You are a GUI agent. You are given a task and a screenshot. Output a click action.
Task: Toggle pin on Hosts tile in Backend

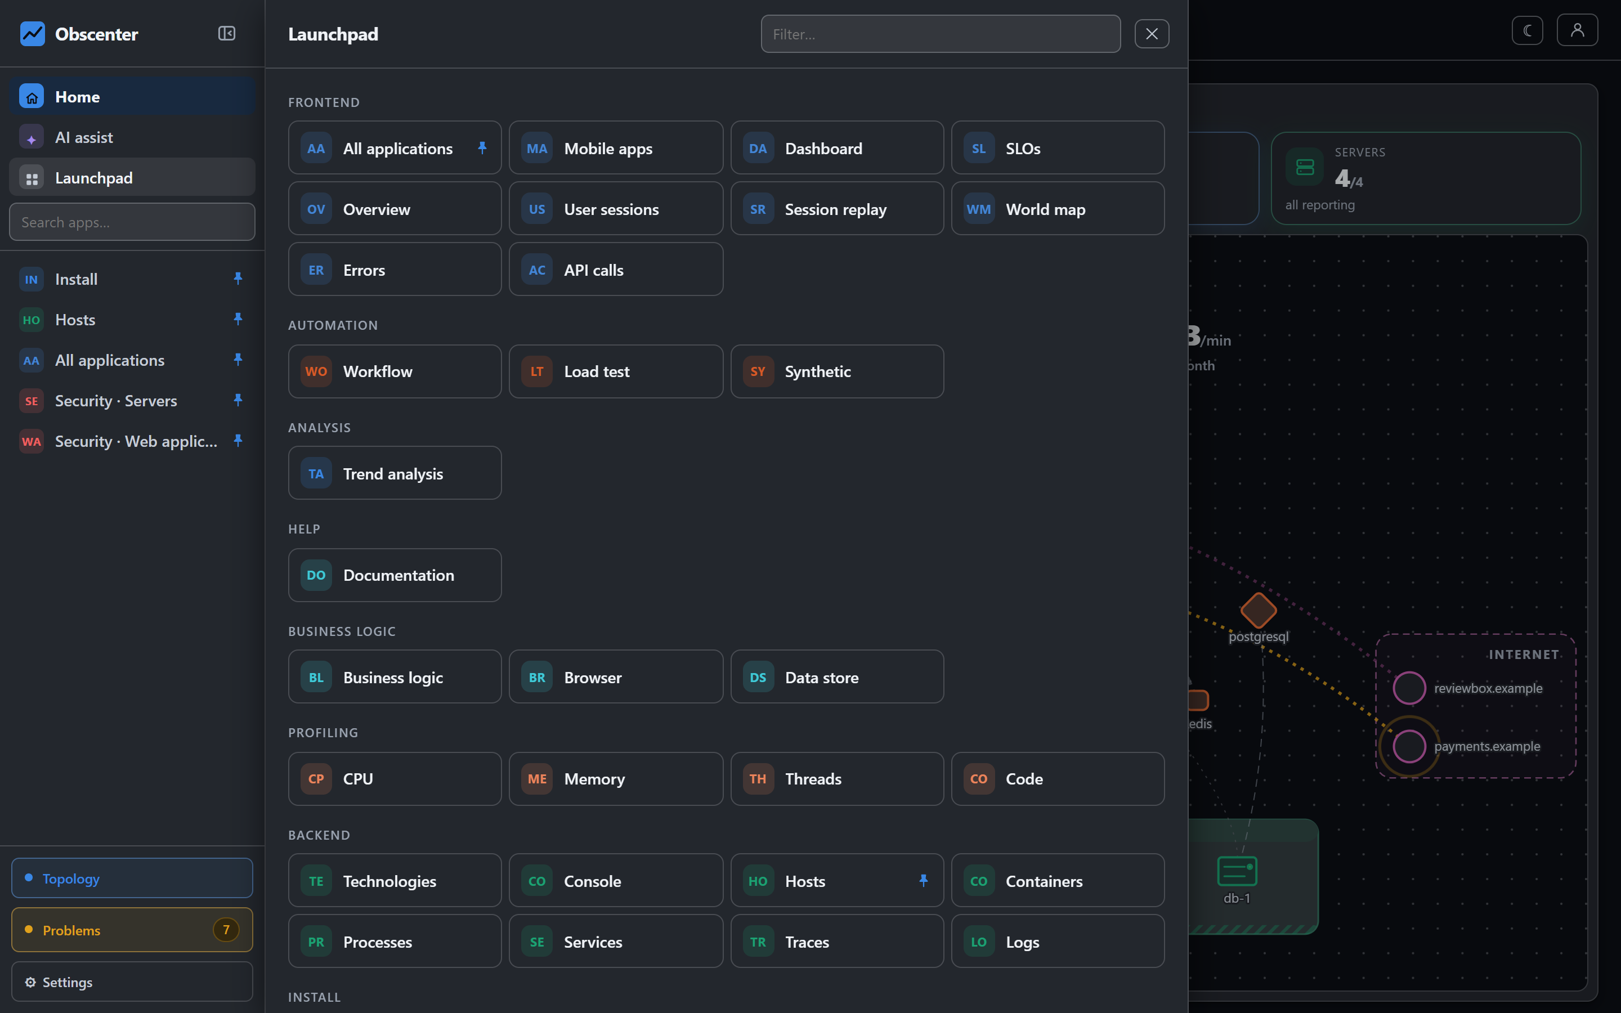923,880
